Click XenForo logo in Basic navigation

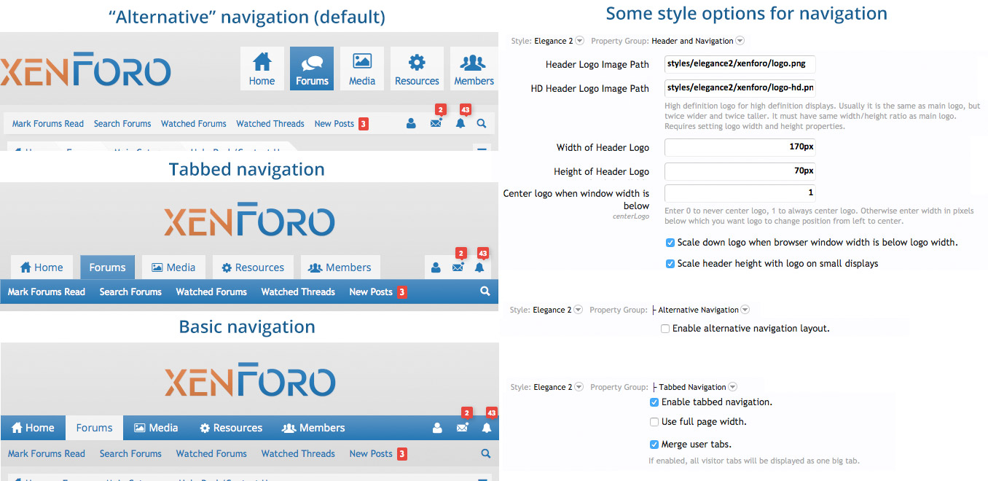coord(249,380)
